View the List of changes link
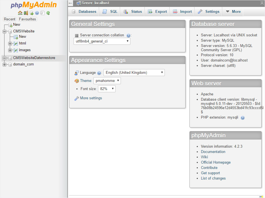 point(213,178)
